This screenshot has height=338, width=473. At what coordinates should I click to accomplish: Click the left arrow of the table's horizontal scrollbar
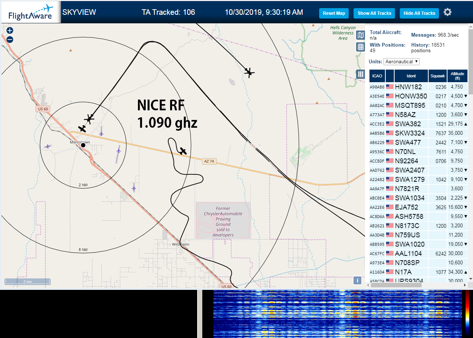point(368,285)
